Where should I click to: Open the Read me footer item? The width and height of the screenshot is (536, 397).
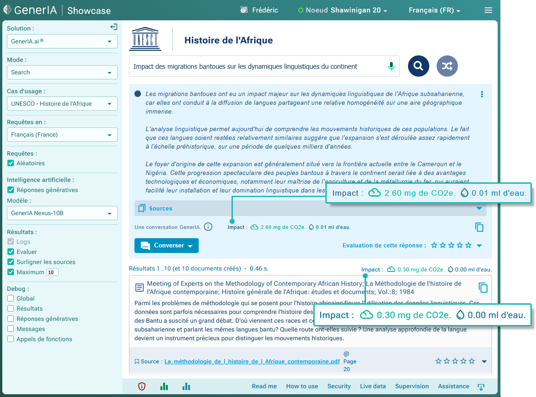[264, 386]
